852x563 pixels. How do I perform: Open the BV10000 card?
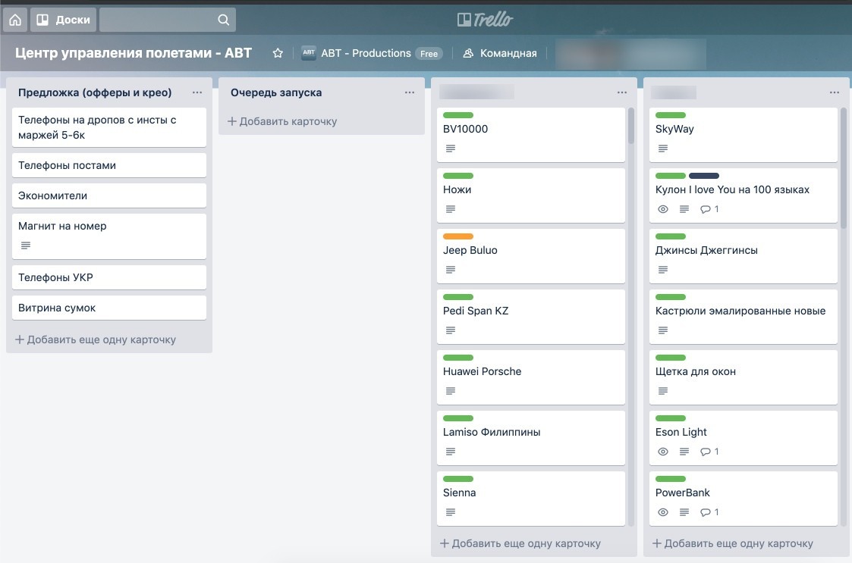[x=531, y=135]
